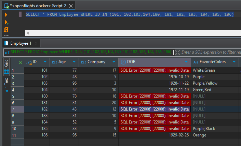
Task: Select row 7 header in grid
Action: pyautogui.click(x=17, y=109)
